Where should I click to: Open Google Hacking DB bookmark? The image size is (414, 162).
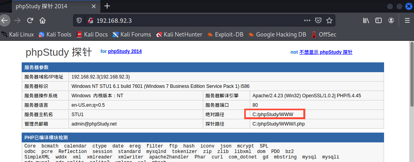point(277,35)
